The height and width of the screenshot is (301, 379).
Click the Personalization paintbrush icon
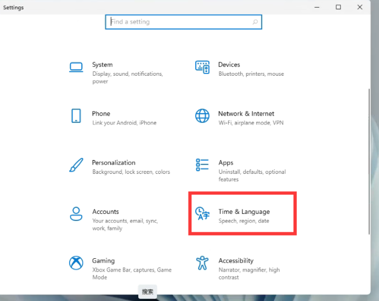click(x=76, y=165)
